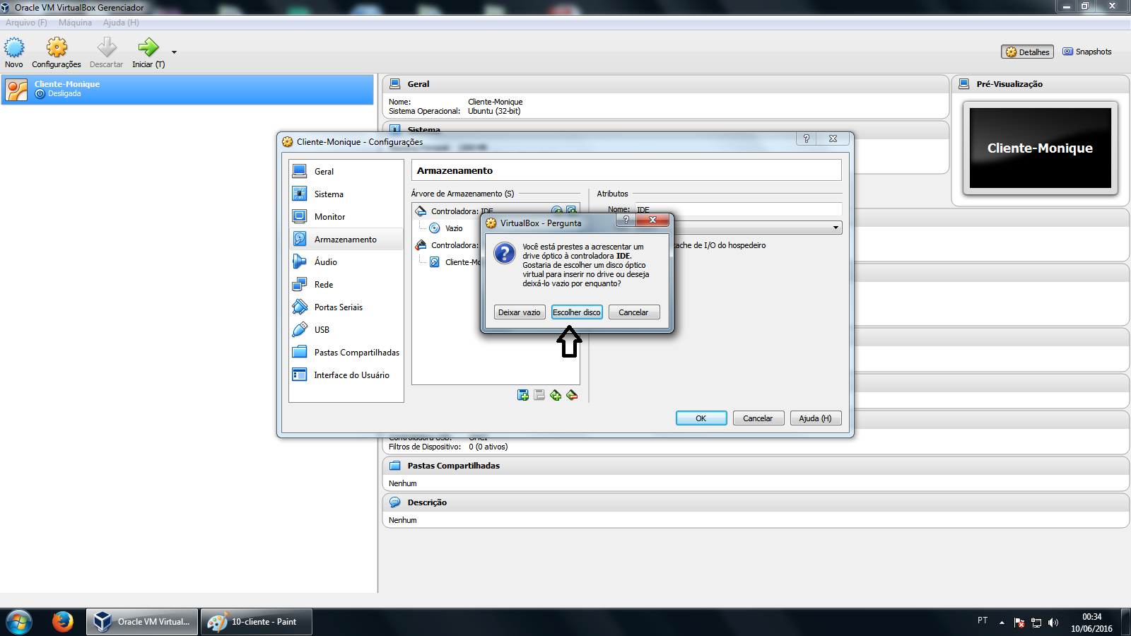This screenshot has height=636, width=1131.
Task: Select Cliente-Mo hard disk entry
Action: (x=455, y=262)
